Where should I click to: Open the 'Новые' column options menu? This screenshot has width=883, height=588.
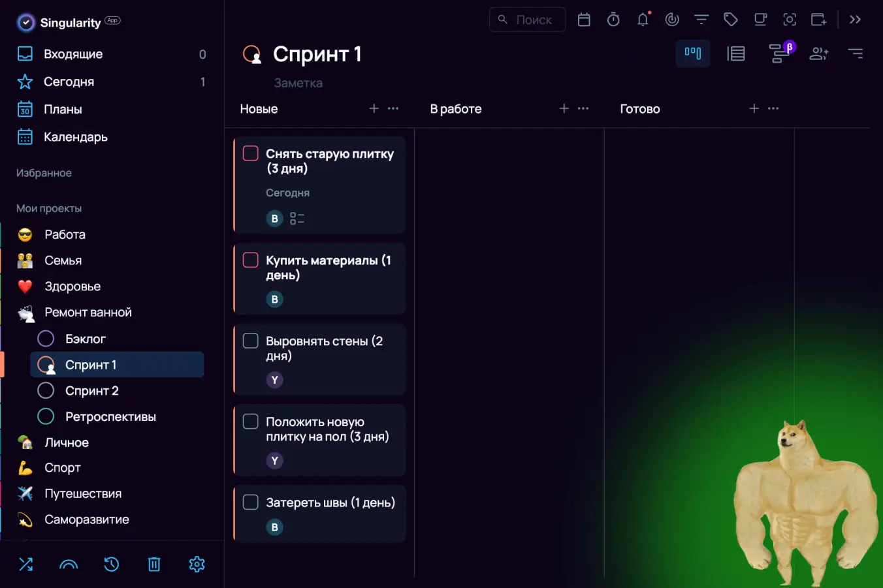pos(393,108)
